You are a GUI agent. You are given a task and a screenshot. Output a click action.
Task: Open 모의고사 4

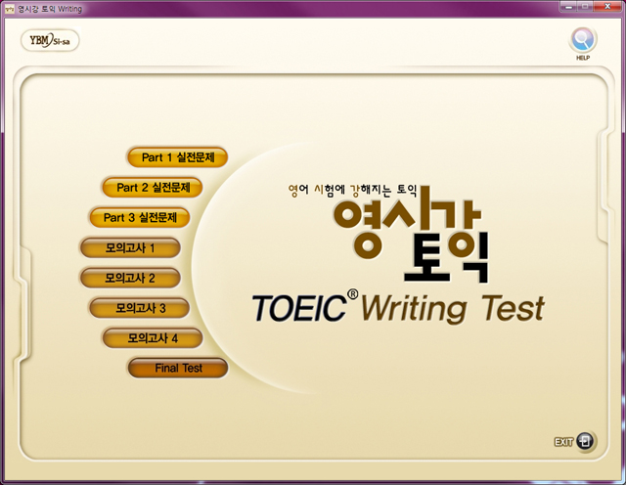click(152, 338)
